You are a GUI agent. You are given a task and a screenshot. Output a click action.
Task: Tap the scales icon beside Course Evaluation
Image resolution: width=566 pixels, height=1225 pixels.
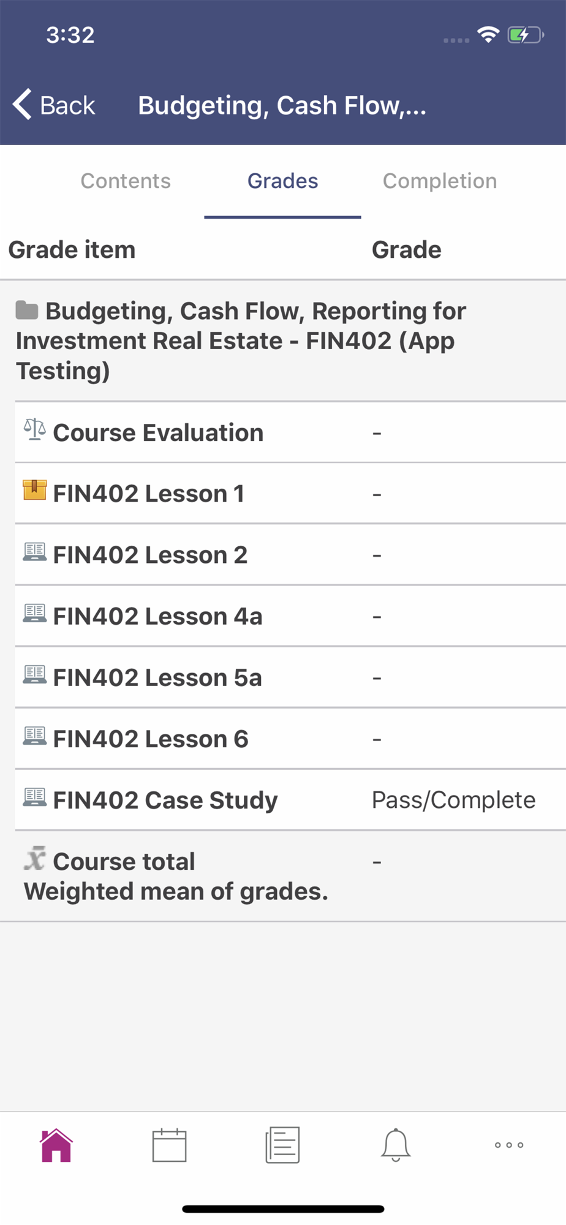coord(34,430)
